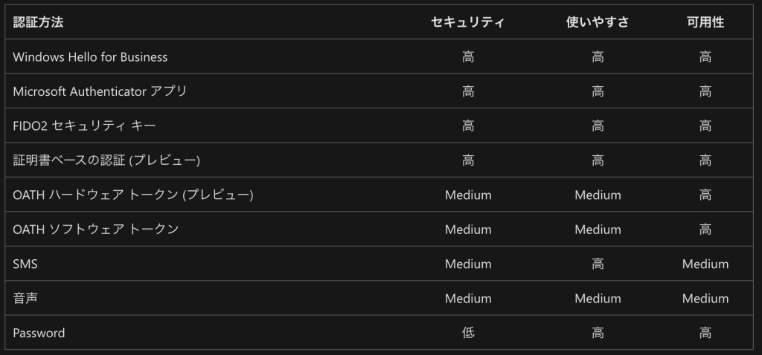Click 音声 usability Medium cell
The height and width of the screenshot is (355, 762).
click(x=598, y=299)
